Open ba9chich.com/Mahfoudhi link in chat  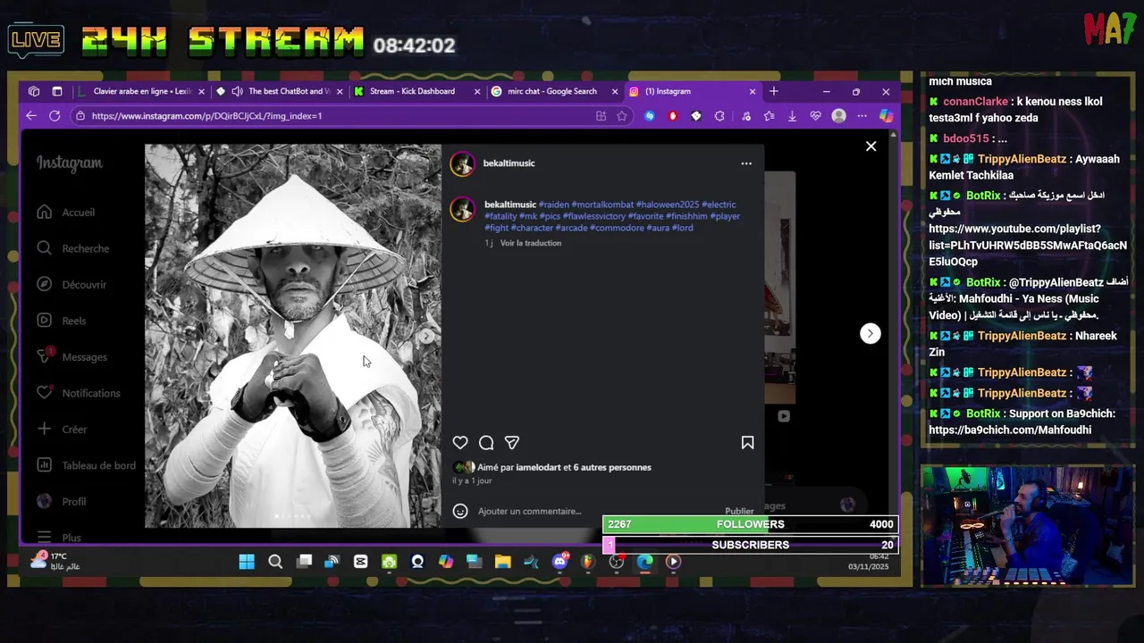[1010, 430]
